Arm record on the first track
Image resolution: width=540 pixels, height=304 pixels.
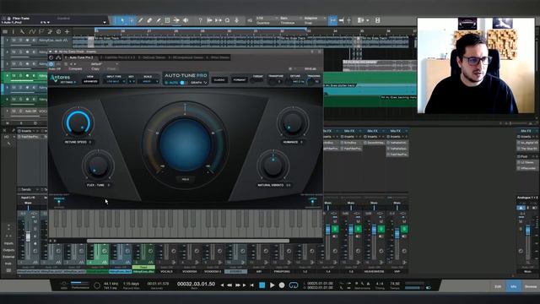tap(27, 41)
